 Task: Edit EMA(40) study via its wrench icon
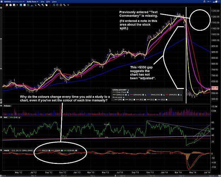146,95
